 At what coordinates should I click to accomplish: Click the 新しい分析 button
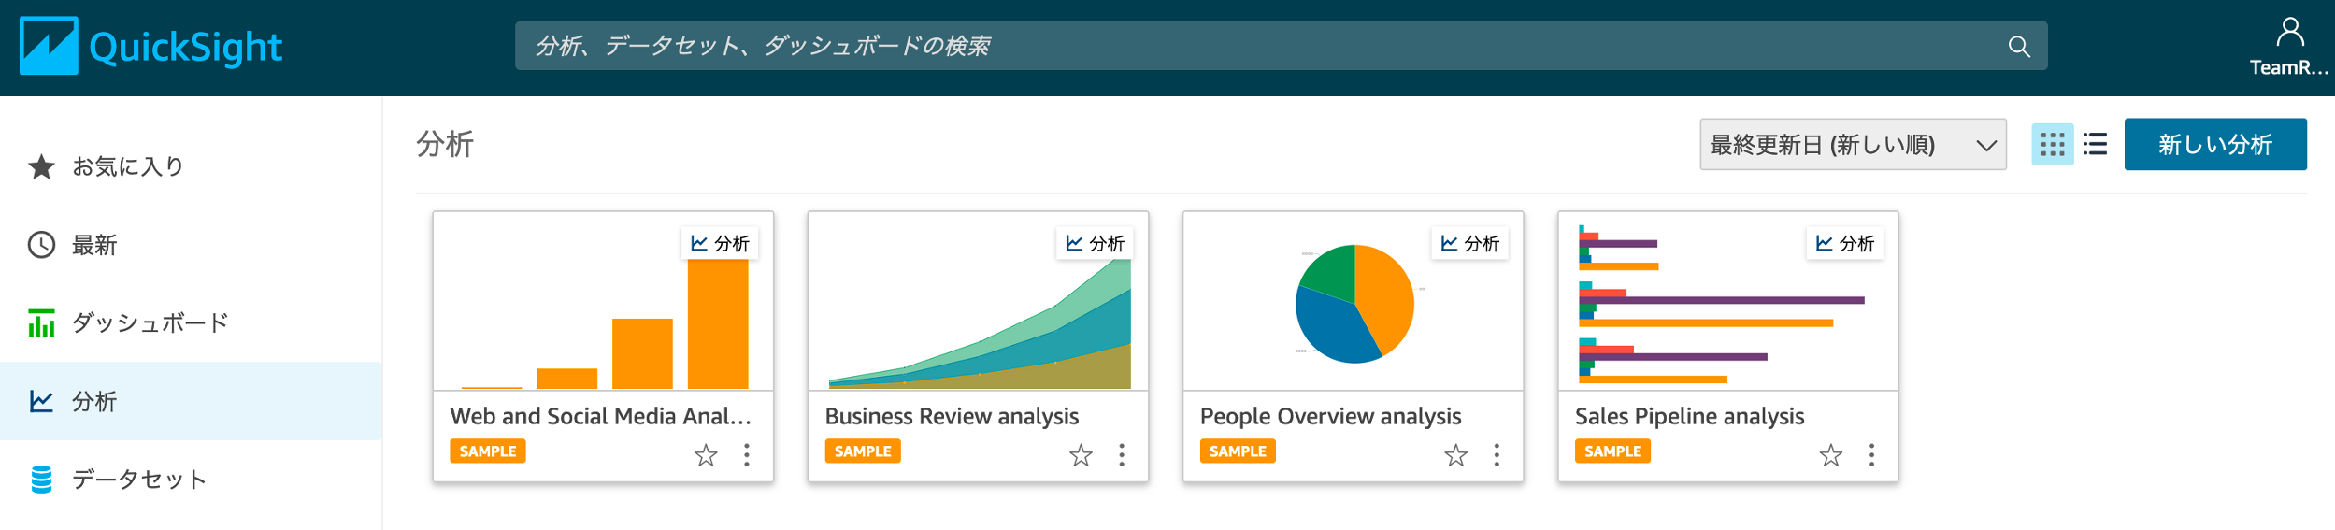click(x=2214, y=144)
